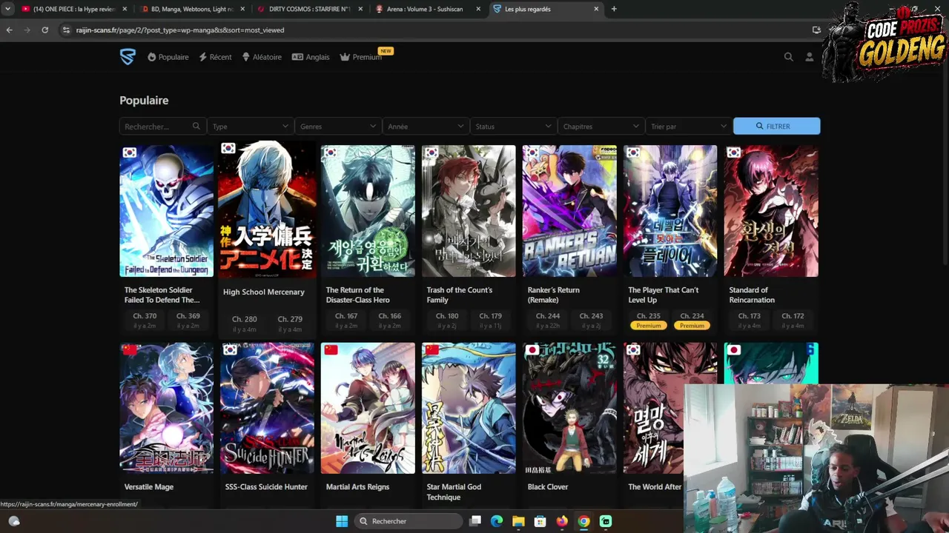Close the ONE PIECE YouTube tab
The width and height of the screenshot is (949, 533).
click(x=125, y=9)
